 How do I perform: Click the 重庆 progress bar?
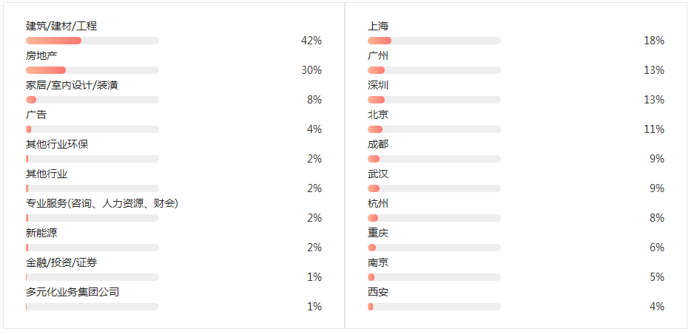coord(434,248)
